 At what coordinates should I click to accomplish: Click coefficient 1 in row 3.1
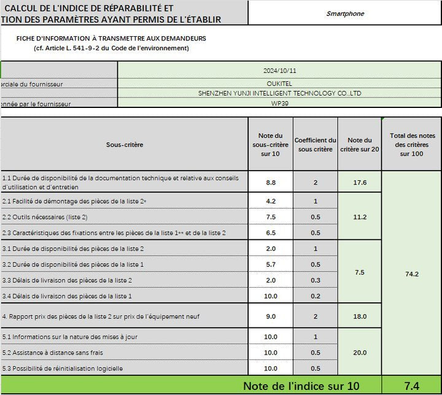[x=315, y=248]
